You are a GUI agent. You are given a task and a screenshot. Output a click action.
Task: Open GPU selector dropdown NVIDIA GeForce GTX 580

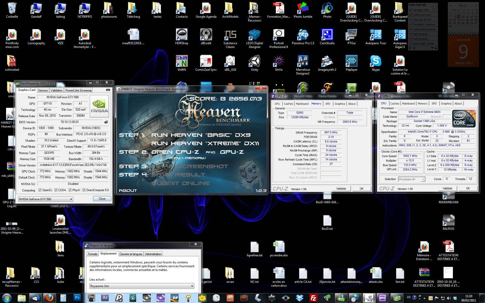tap(46, 199)
